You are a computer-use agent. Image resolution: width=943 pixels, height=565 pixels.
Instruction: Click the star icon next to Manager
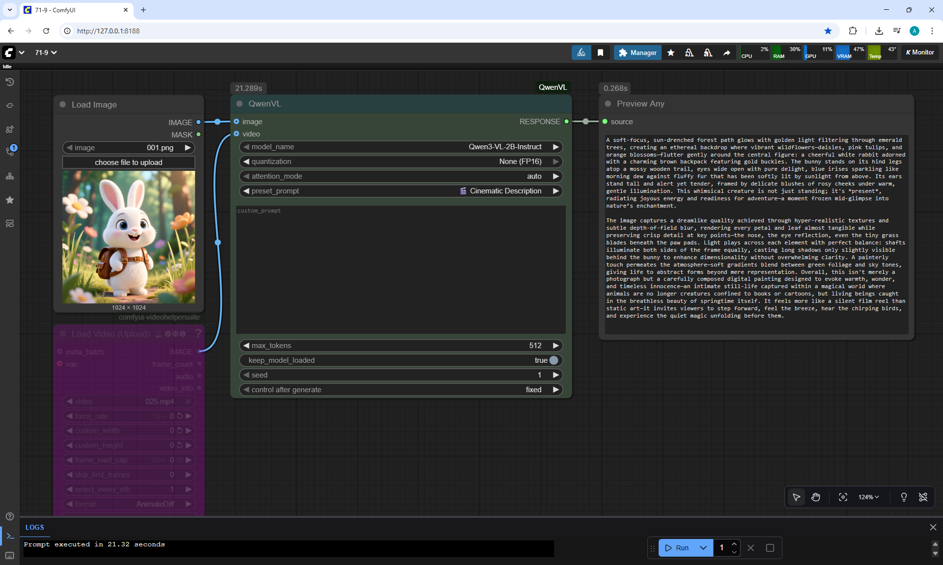pyautogui.click(x=671, y=53)
